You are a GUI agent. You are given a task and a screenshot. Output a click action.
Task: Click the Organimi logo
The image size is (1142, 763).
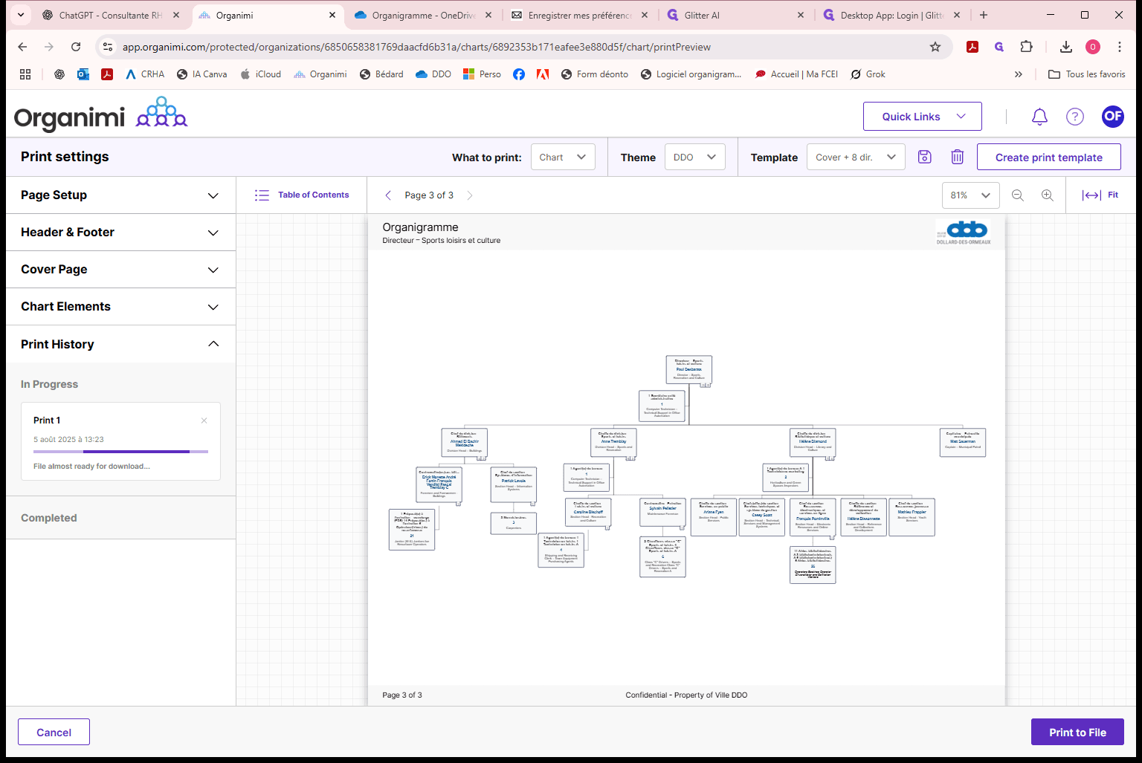[100, 114]
